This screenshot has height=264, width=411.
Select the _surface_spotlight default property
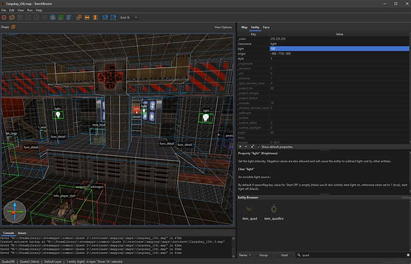click(323, 128)
